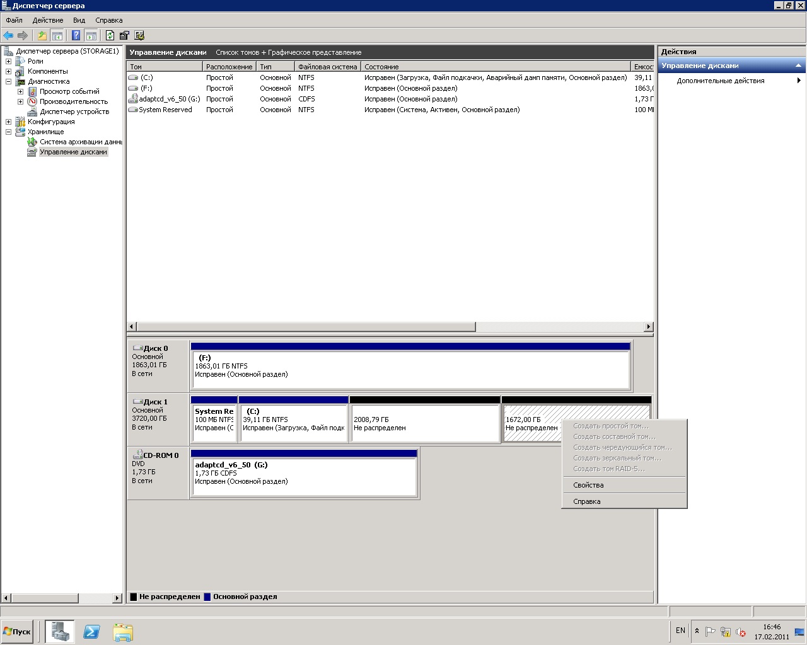Sort by the Состояние column header

pyautogui.click(x=496, y=66)
